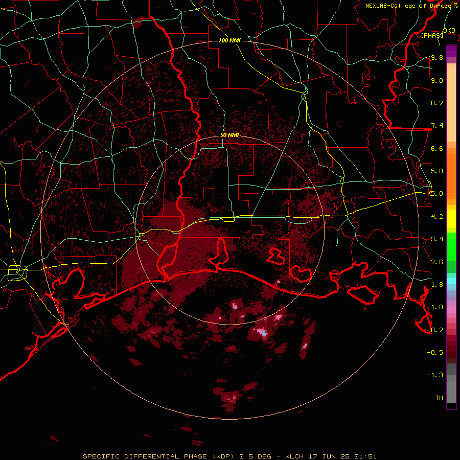The width and height of the screenshot is (460, 460).
Task: Click the TH threshold label on the scale
Action: 439,398
